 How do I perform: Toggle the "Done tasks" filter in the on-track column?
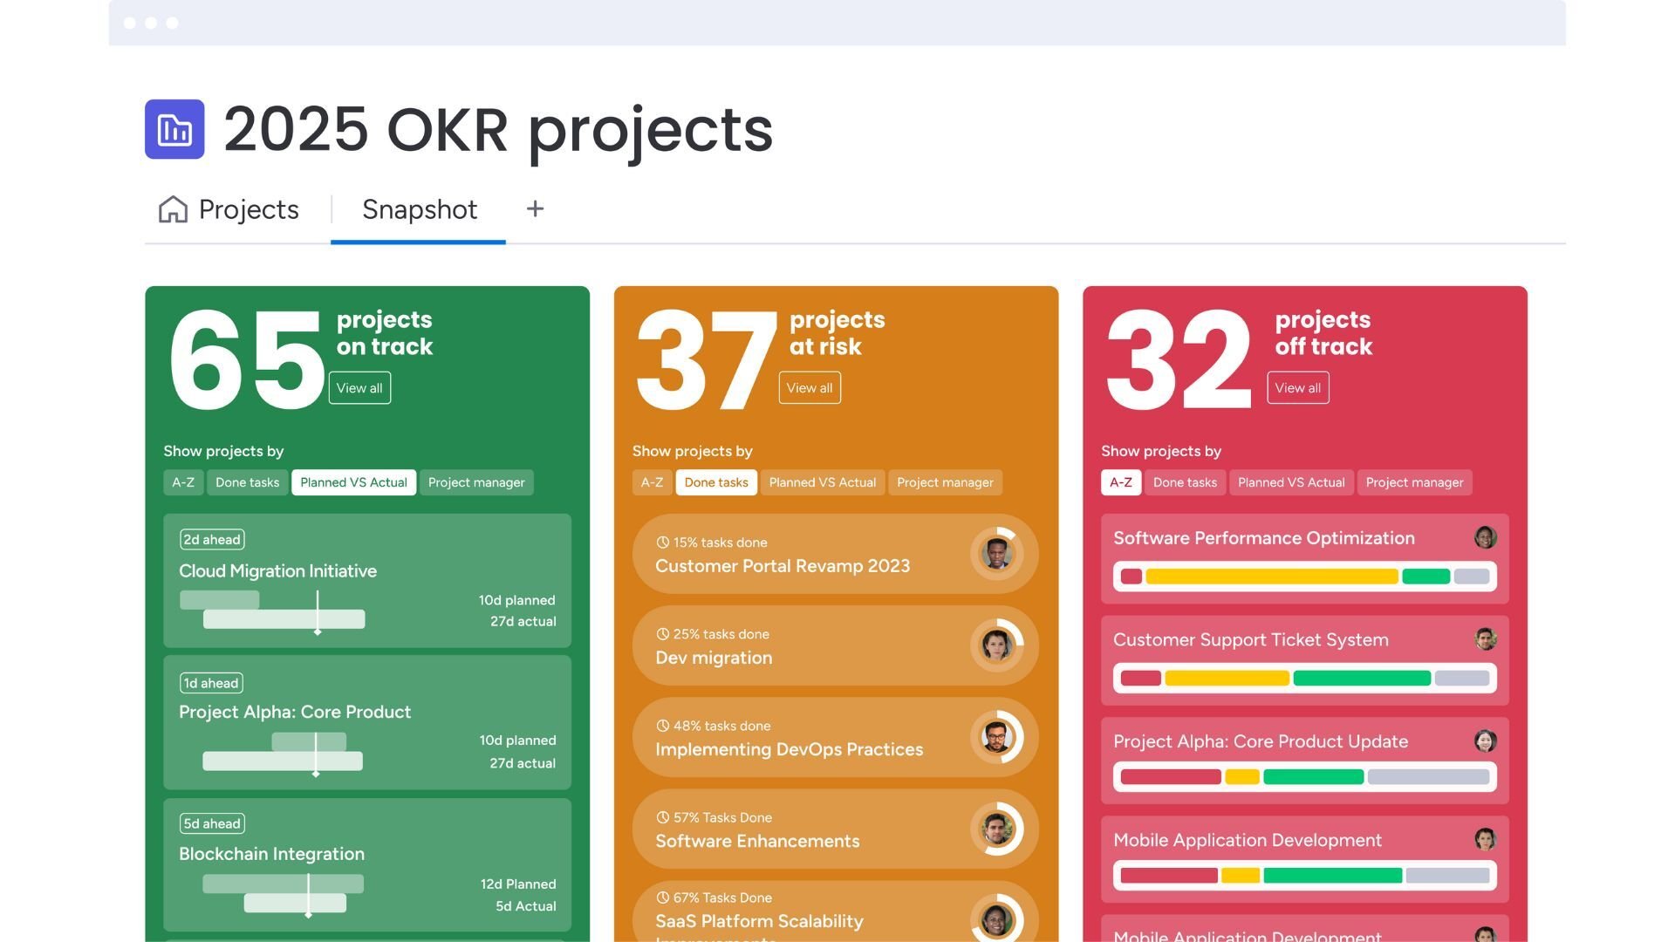[x=247, y=481]
